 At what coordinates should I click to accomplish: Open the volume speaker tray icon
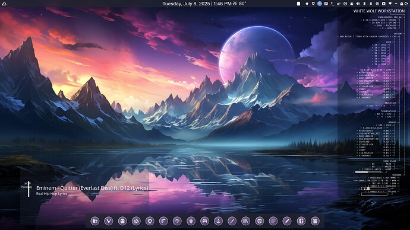pos(358,4)
